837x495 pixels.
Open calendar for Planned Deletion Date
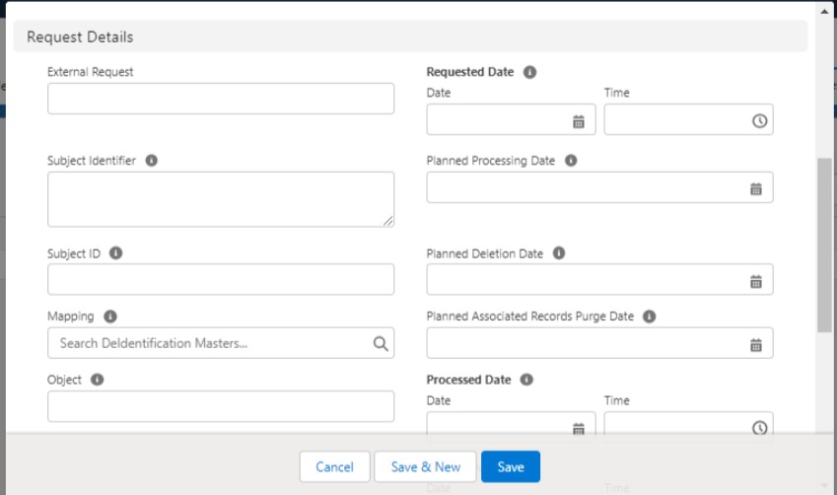pyautogui.click(x=756, y=281)
